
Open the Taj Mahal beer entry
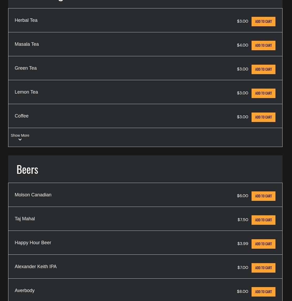25,219
